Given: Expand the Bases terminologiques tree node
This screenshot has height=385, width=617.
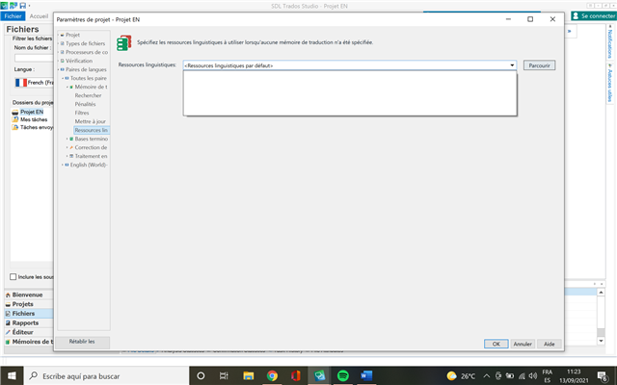Looking at the screenshot, I should pyautogui.click(x=69, y=139).
